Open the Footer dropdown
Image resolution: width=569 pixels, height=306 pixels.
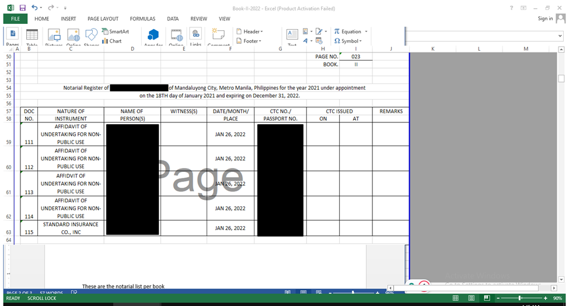coord(249,41)
